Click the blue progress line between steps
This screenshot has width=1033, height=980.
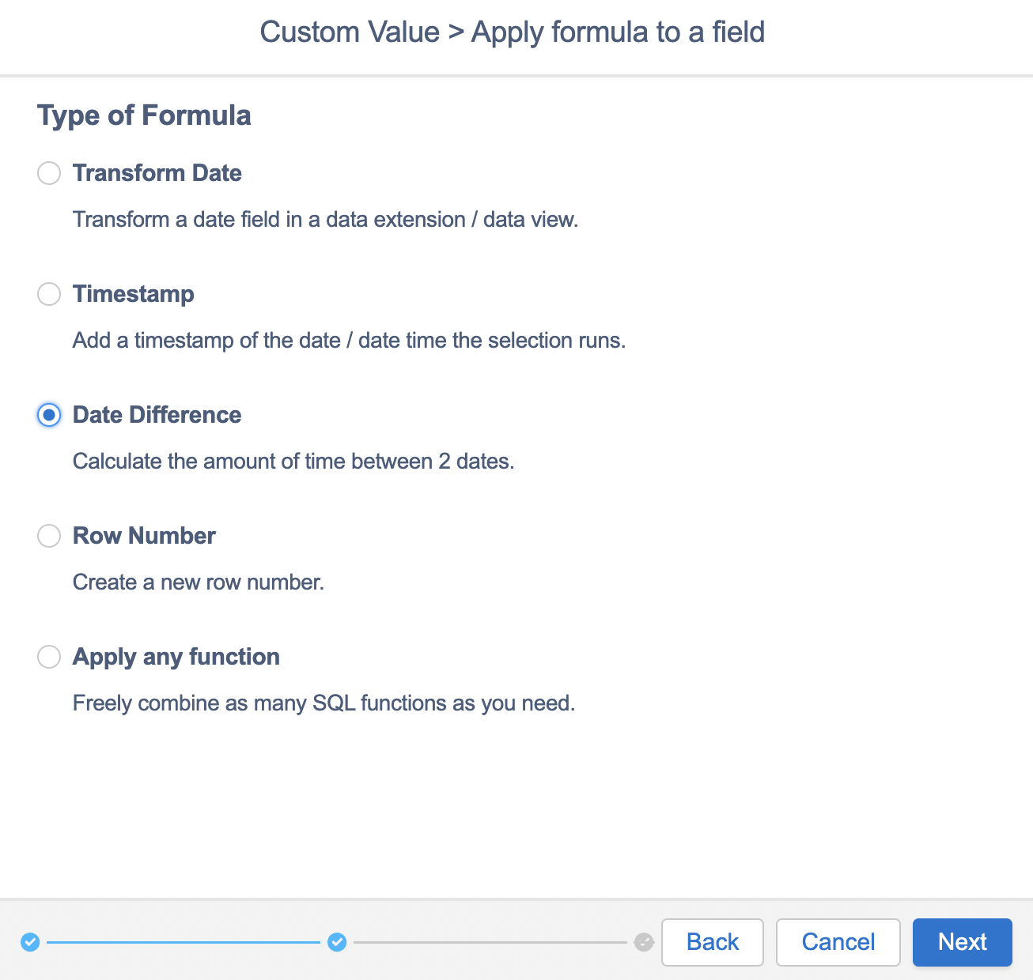[184, 942]
